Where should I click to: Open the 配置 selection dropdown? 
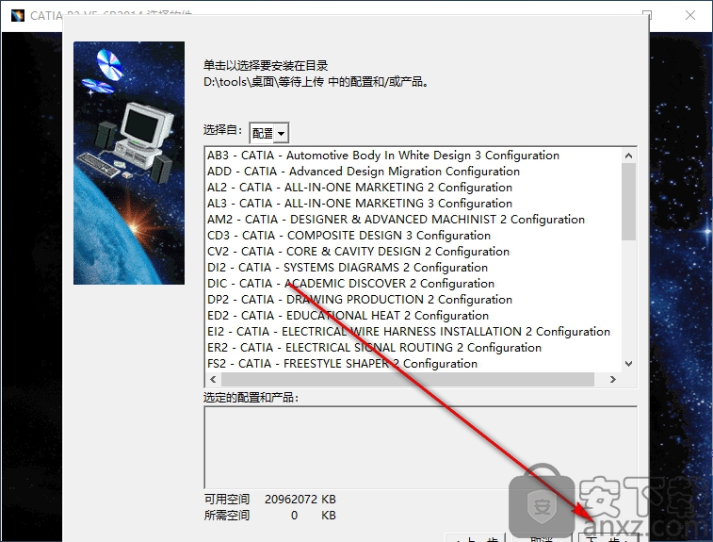[268, 133]
